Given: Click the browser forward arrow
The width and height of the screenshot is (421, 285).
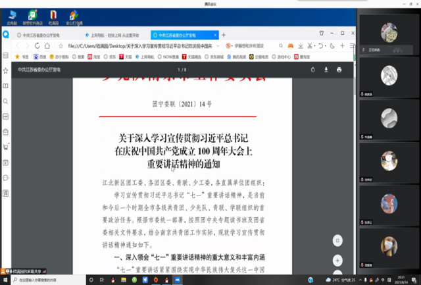Looking at the screenshot, I should click(27, 46).
